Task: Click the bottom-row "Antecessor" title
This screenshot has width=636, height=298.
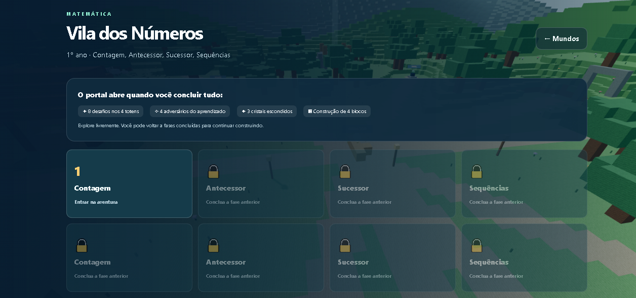Action: (226, 262)
